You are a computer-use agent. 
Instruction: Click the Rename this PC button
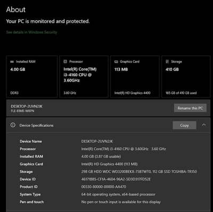tap(190, 108)
